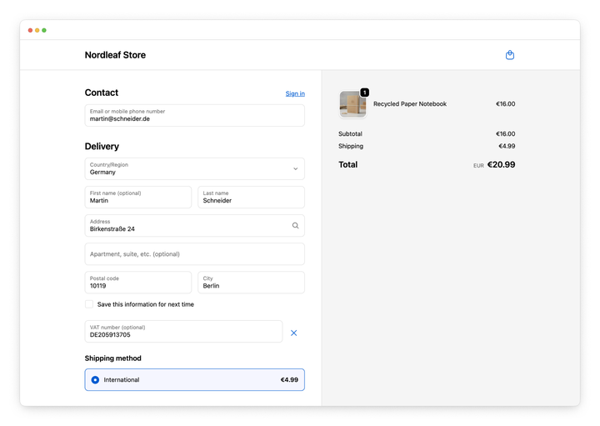Open the shopping bag cart icon

[510, 55]
